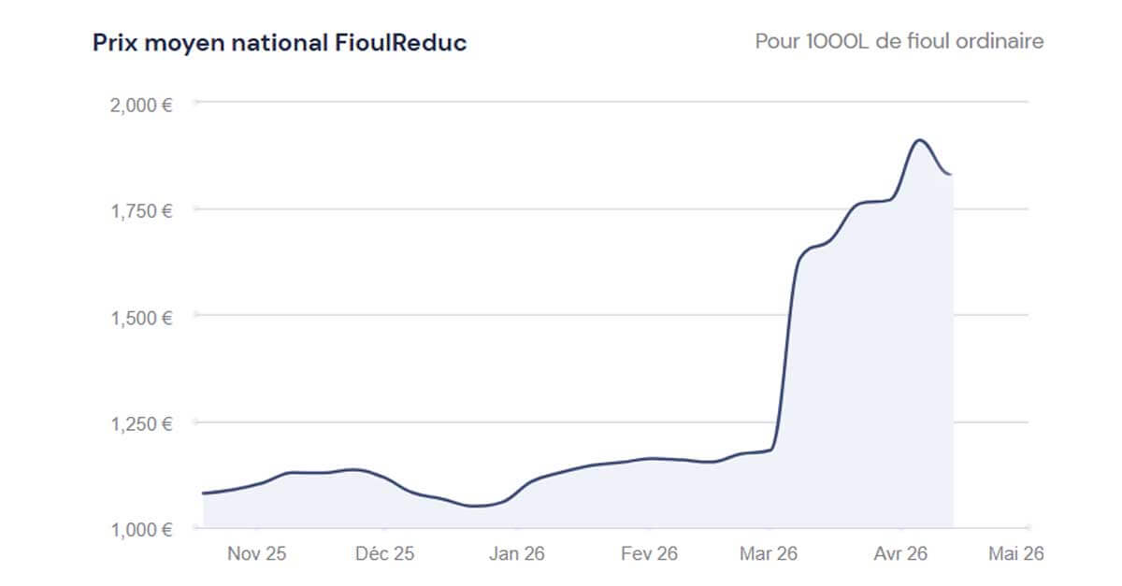The height and width of the screenshot is (586, 1122).
Task: Click the chart title "Prix moyen national FioulReduc"
Action: (279, 44)
